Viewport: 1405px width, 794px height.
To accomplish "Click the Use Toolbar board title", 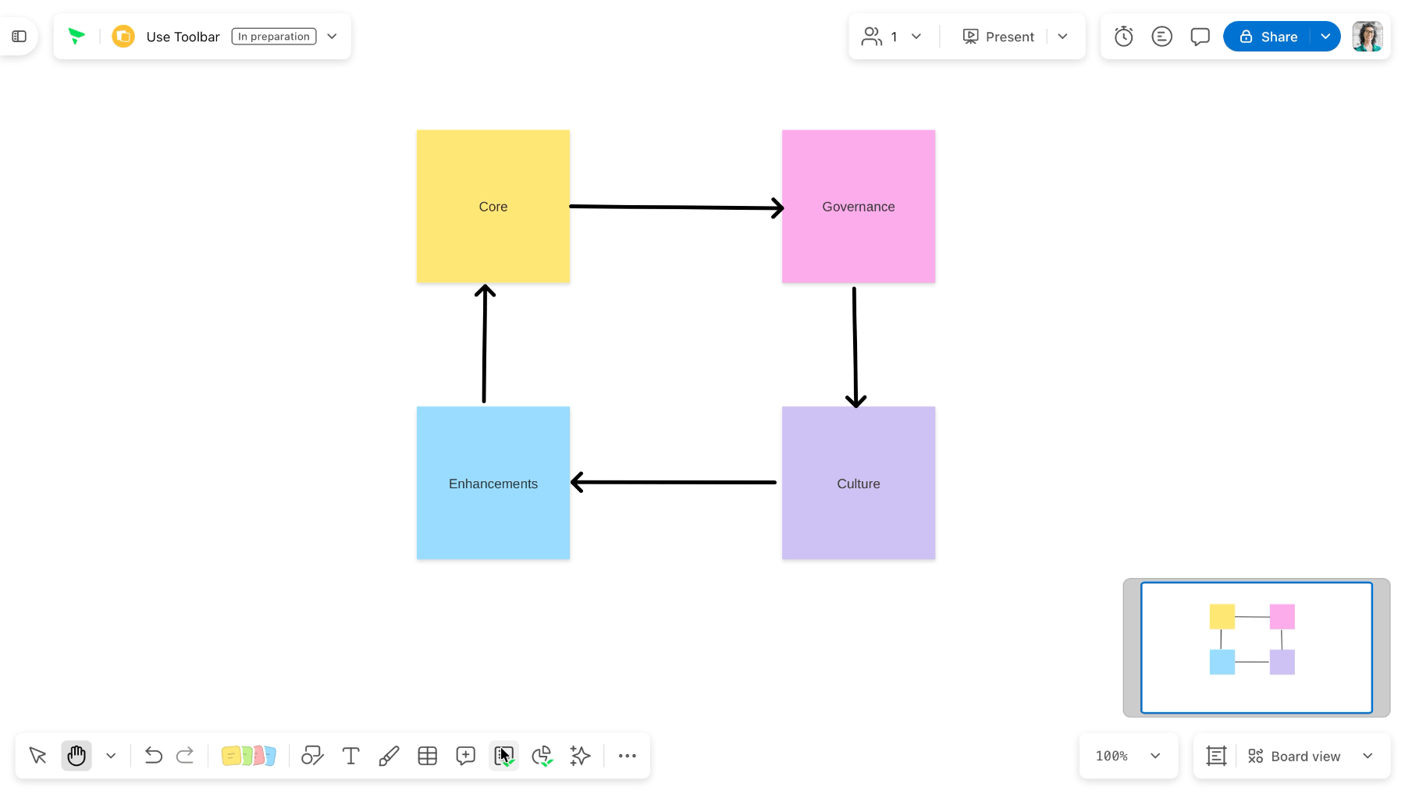I will 183,37.
